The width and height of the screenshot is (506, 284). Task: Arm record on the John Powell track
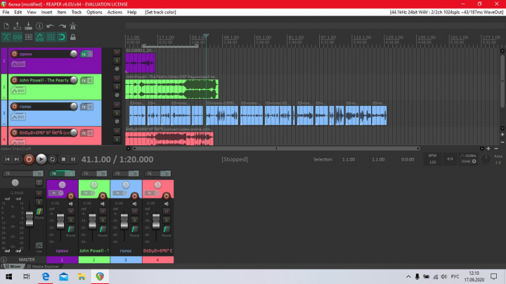point(14,80)
